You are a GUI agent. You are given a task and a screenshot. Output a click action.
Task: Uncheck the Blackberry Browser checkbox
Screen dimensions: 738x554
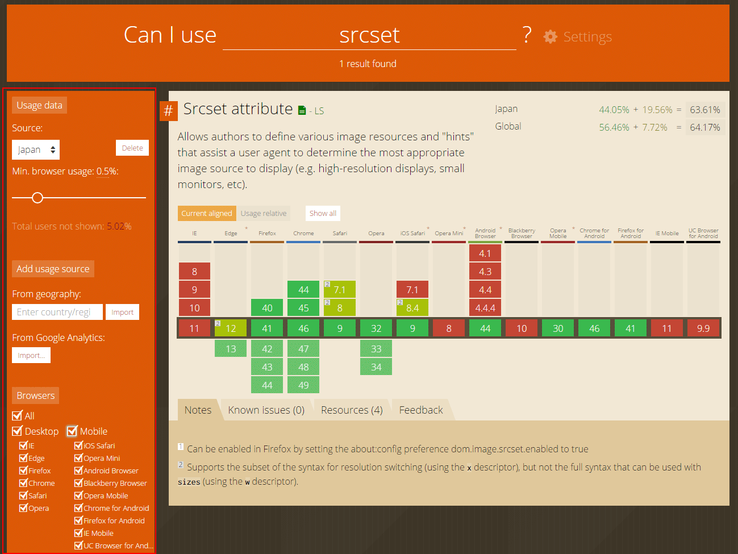tap(78, 482)
